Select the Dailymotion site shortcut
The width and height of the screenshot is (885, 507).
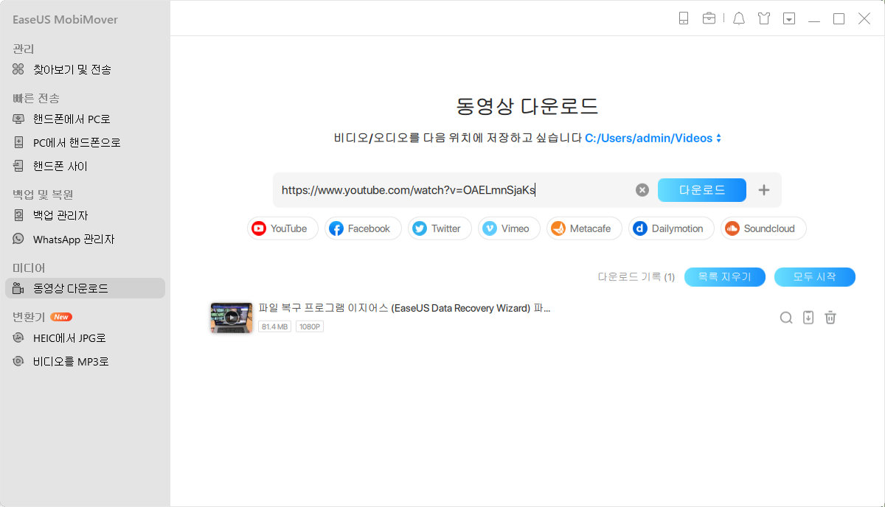coord(671,228)
